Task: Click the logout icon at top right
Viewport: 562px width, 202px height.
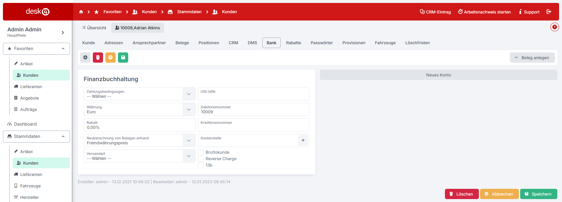Action: tap(549, 12)
